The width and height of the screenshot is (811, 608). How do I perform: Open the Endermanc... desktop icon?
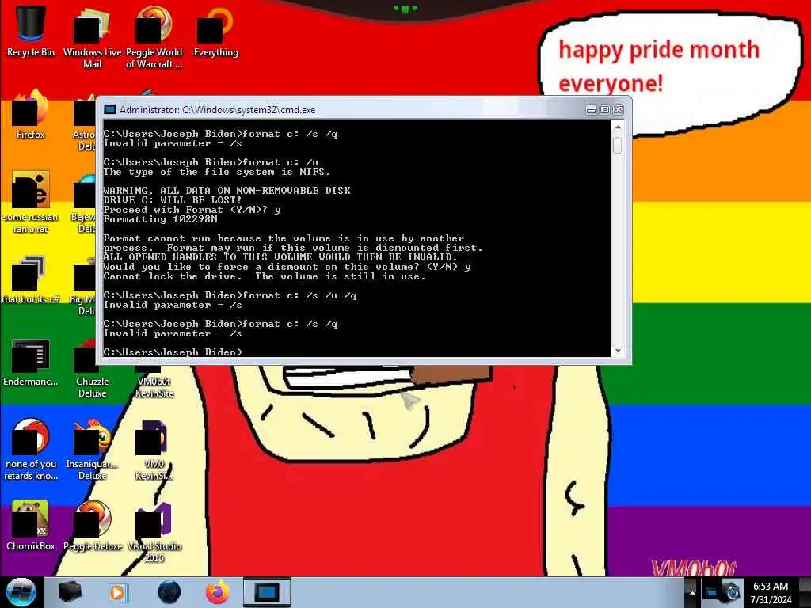pos(31,362)
